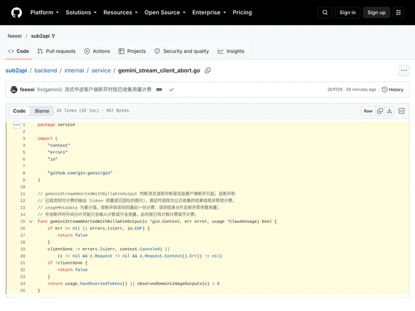Open commit hash 2b1f129 link
This screenshot has width=415, height=311.
coord(335,89)
